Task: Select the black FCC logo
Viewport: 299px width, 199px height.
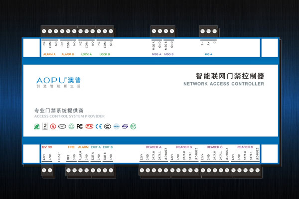Action: pos(80,126)
